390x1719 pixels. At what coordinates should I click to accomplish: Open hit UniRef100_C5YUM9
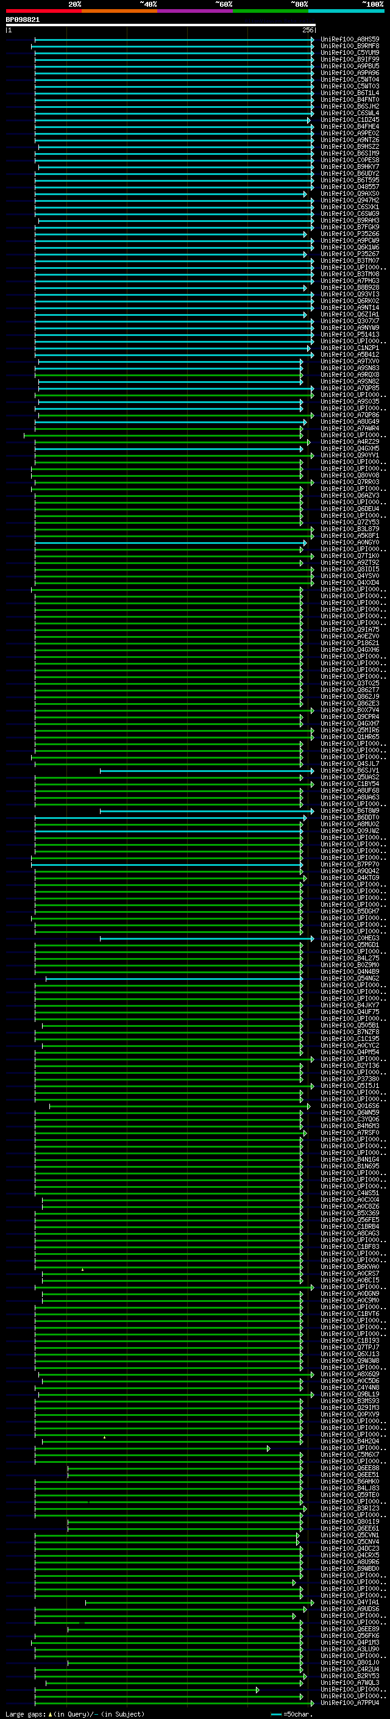(350, 52)
